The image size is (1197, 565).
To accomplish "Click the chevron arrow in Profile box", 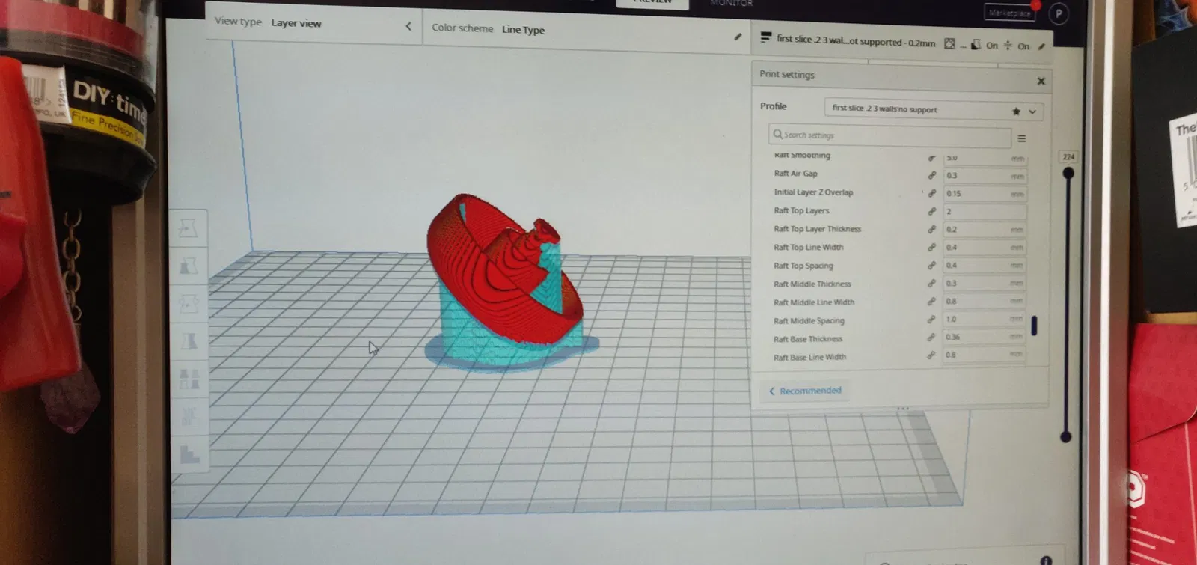I will 1032,112.
